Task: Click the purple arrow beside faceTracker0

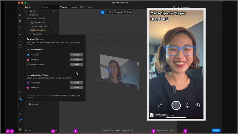Action: point(56,30)
